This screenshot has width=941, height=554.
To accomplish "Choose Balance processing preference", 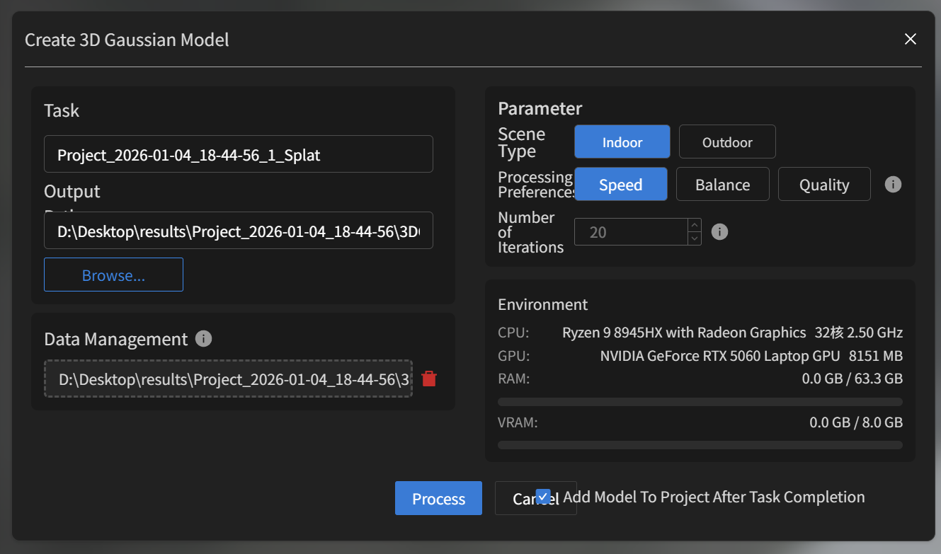I will tap(723, 184).
